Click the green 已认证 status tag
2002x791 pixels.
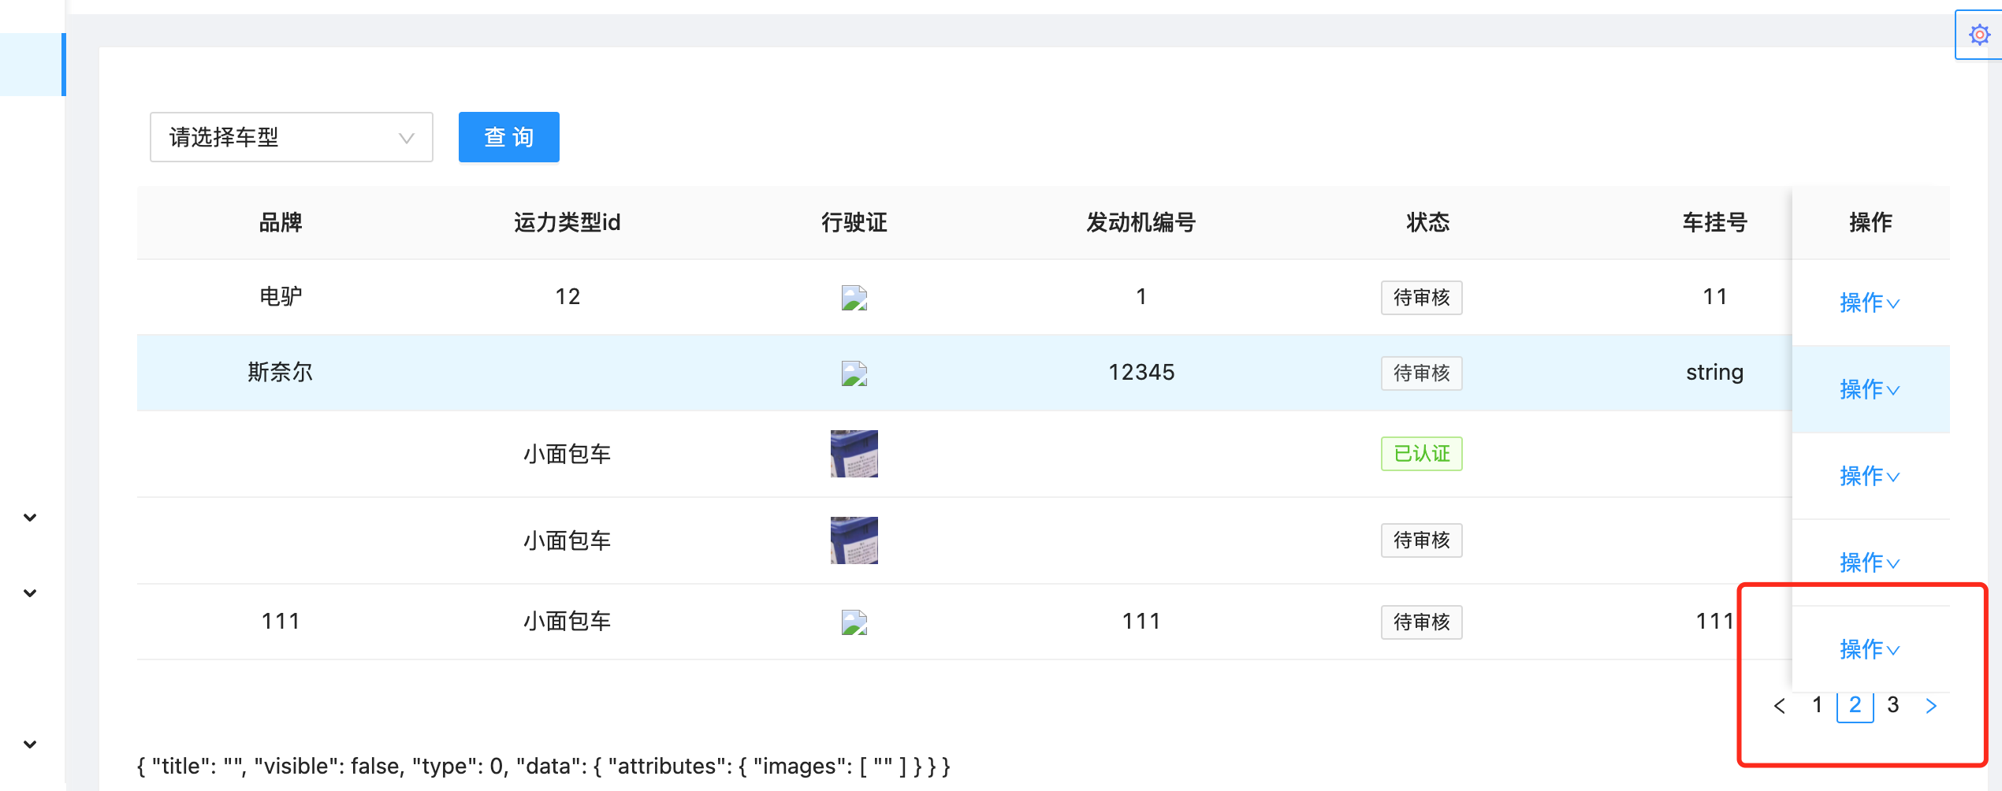(1421, 454)
